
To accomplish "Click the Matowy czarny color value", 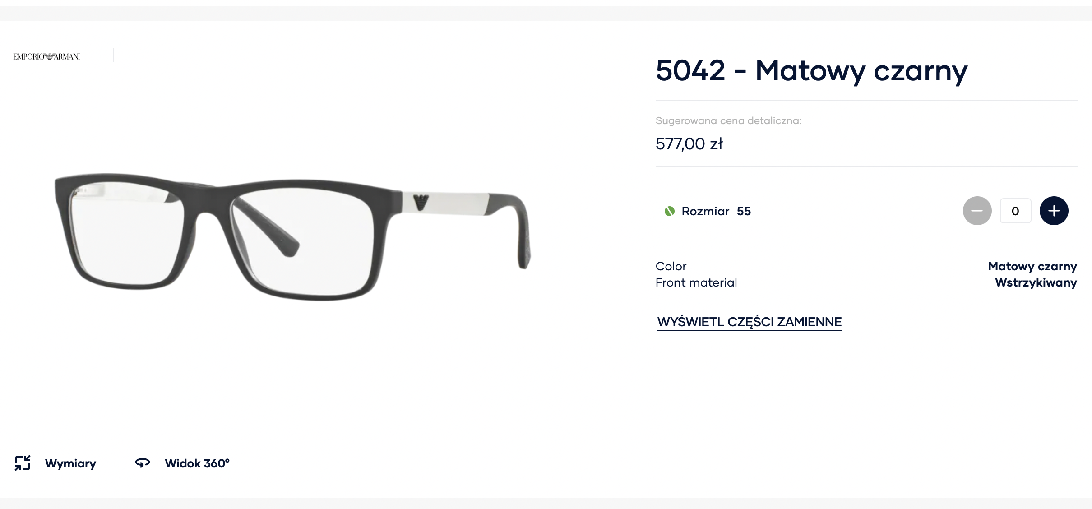I will (1032, 266).
